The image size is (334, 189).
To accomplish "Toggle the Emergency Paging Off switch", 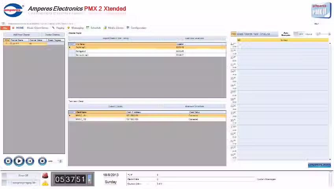I will coord(22,183).
